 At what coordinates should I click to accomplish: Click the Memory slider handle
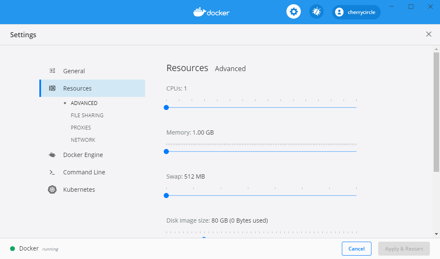(x=166, y=152)
